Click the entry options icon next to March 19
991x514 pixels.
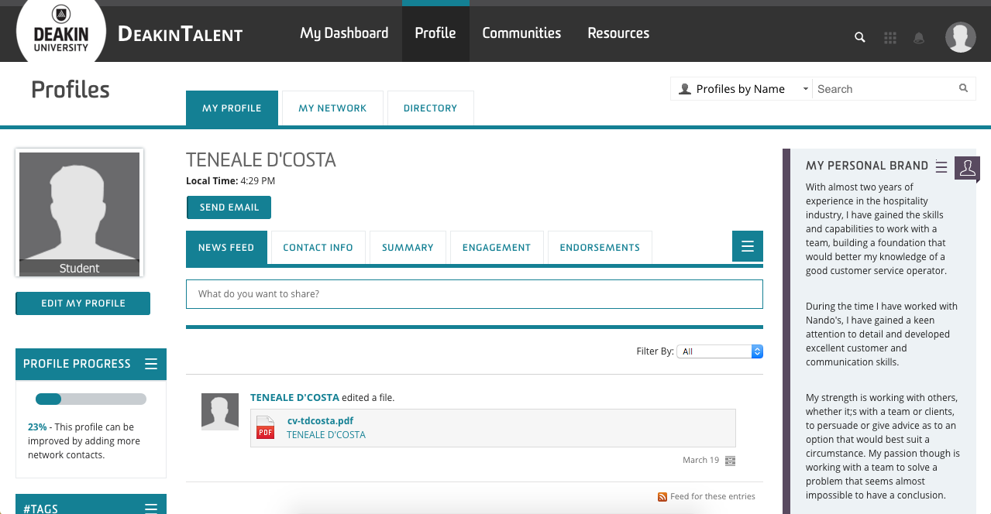click(730, 461)
